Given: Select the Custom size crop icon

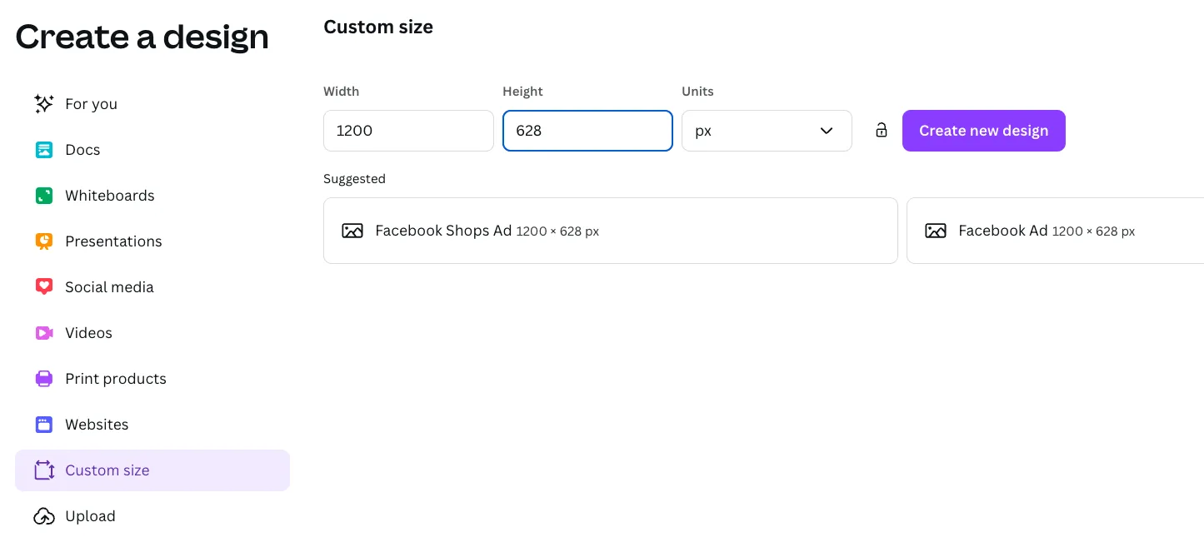Looking at the screenshot, I should click(43, 470).
